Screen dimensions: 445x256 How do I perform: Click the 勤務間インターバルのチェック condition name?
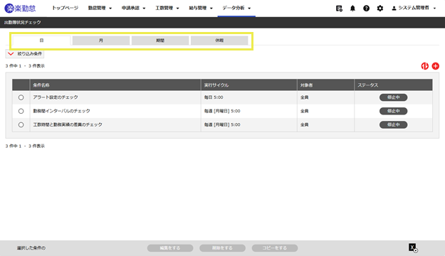[x=61, y=111]
